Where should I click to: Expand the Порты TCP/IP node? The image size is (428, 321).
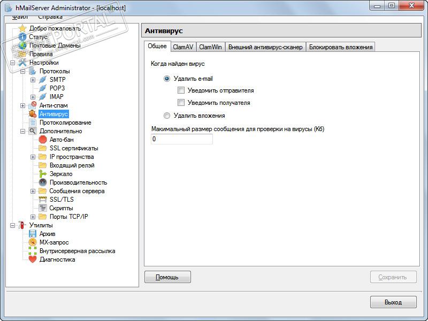(33, 217)
